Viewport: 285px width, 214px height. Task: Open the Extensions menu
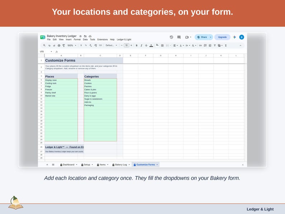point(102,39)
